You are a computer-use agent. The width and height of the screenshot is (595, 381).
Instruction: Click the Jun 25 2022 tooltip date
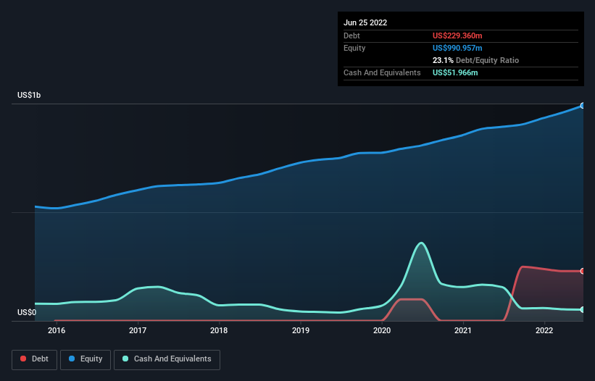(x=365, y=22)
